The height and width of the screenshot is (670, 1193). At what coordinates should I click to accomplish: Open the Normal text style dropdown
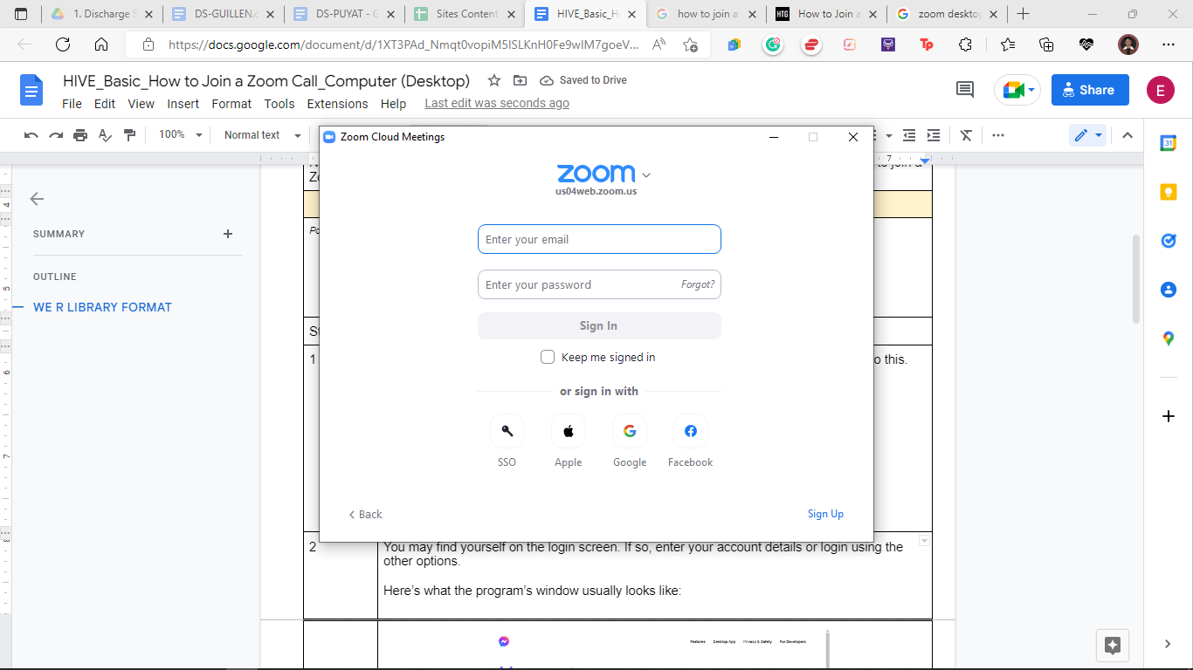tap(262, 135)
